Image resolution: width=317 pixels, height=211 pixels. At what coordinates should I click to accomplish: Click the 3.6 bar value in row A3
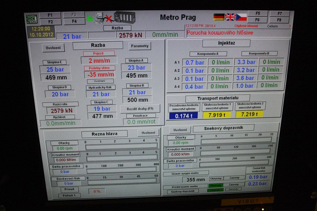(x=245, y=78)
